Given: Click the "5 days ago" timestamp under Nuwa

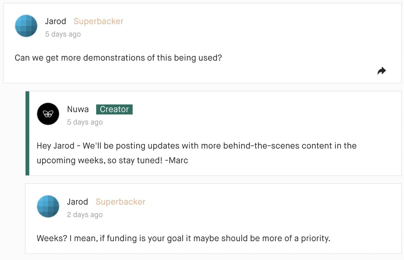Looking at the screenshot, I should 85,122.
